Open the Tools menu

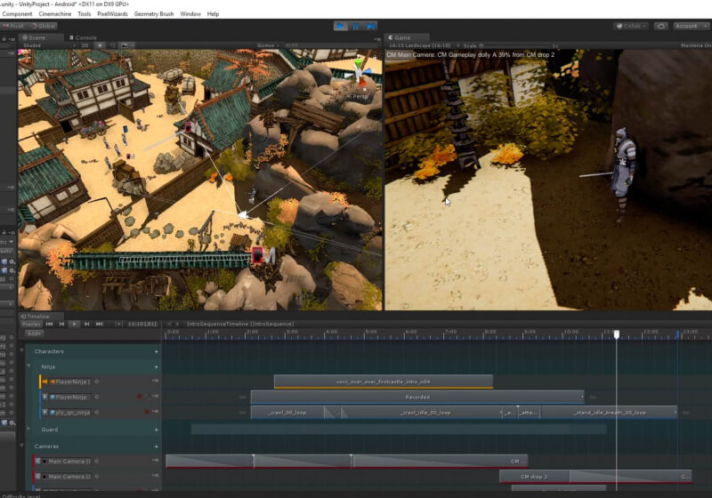85,14
